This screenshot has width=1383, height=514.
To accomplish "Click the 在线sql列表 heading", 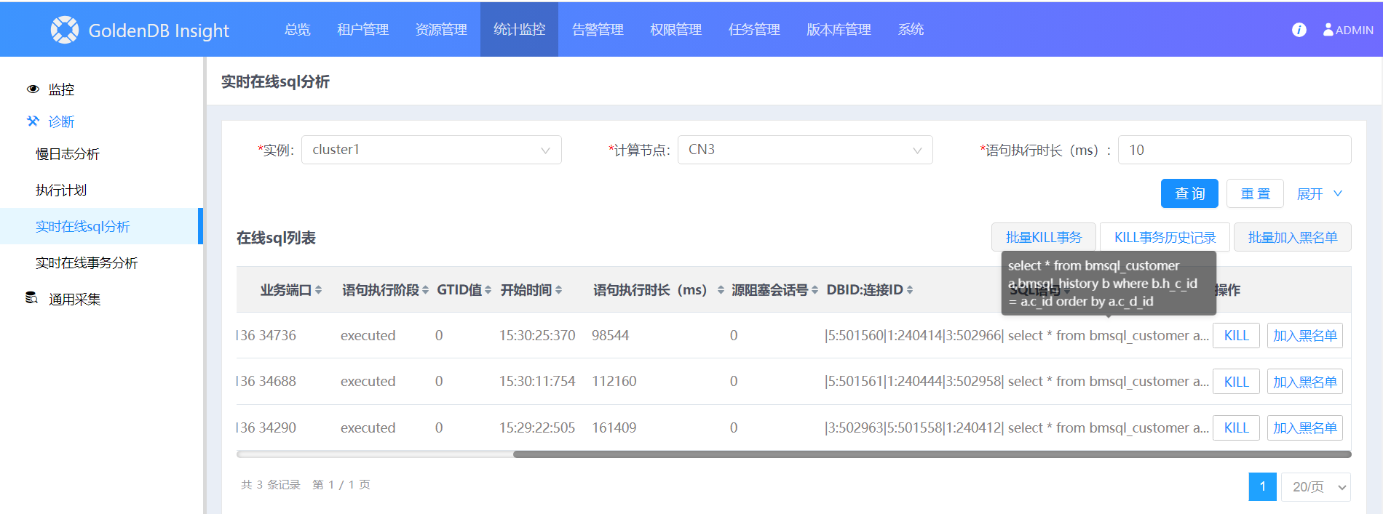I will pyautogui.click(x=276, y=238).
